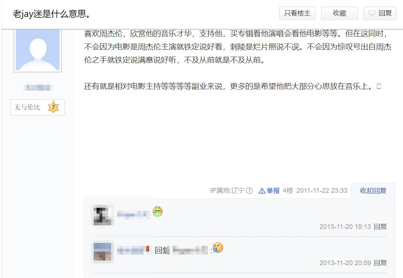The height and width of the screenshot is (278, 403).
Task: Open the 无与伦比 rank badge
Action: click(x=38, y=107)
